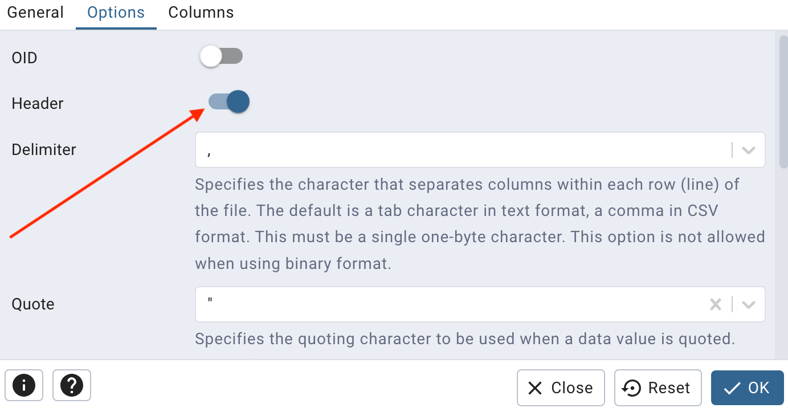Click the vertical scrollbar of options panel
Image resolution: width=788 pixels, height=408 pixels.
(783, 102)
